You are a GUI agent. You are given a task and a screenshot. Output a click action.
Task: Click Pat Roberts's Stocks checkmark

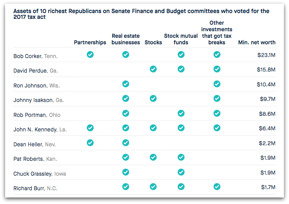coord(153,157)
